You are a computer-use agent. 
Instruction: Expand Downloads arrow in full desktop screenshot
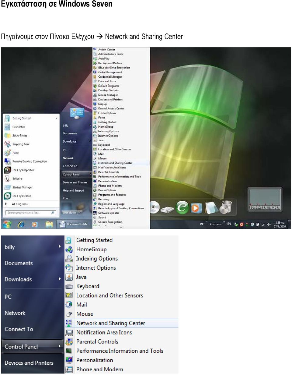(x=90, y=141)
